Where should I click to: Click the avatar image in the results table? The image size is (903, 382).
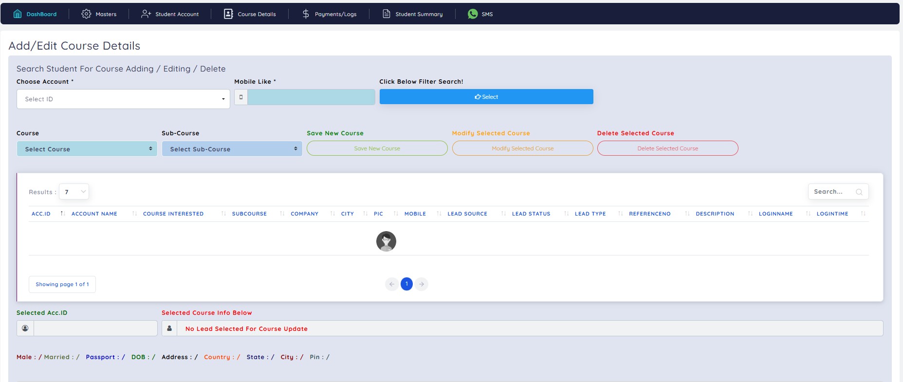pos(386,241)
